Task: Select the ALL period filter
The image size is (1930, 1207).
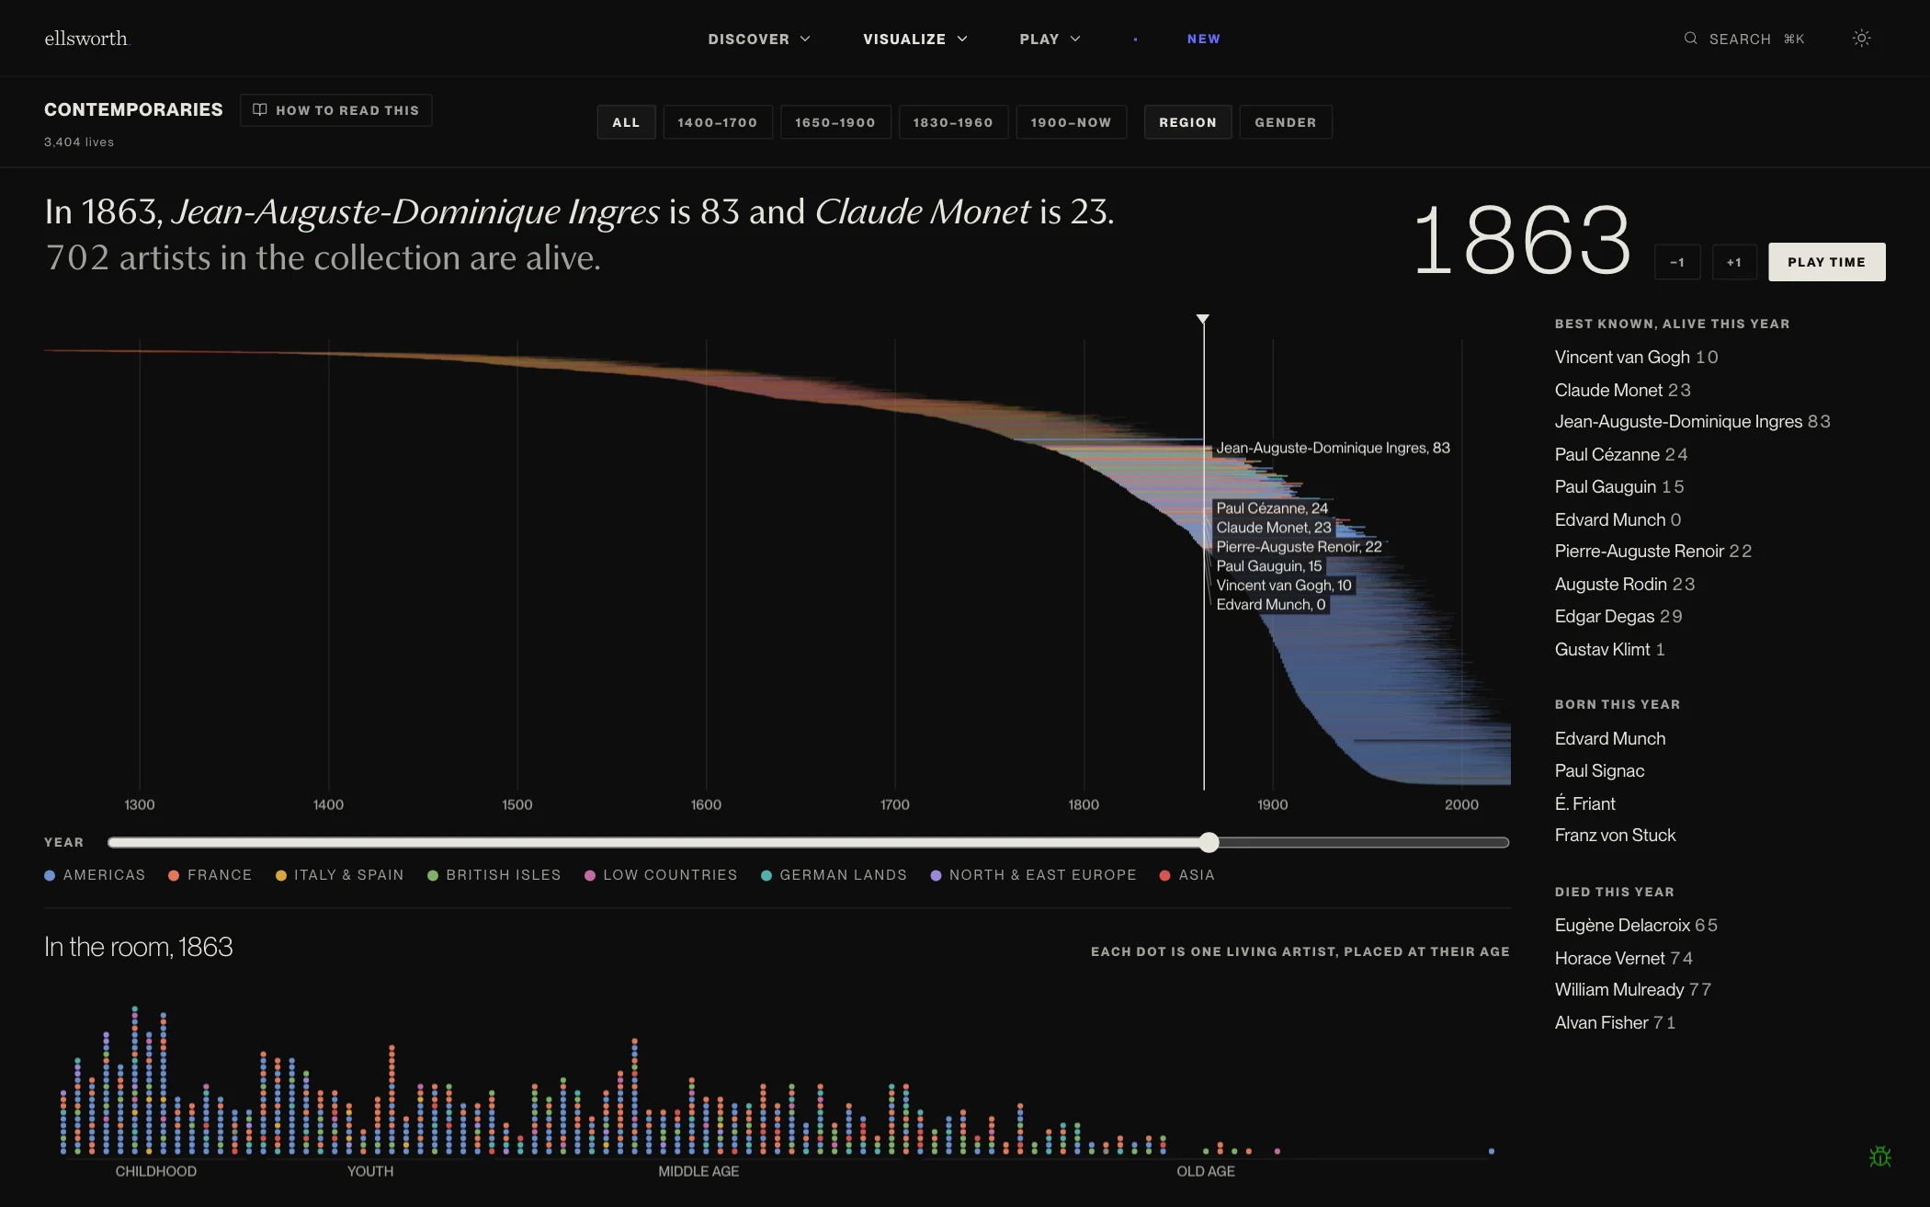Action: click(626, 122)
